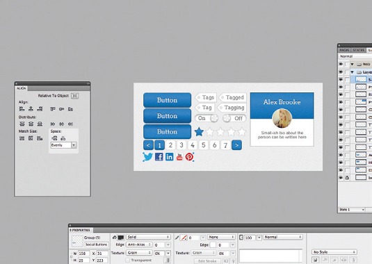Go to pagination page 3
The width and height of the screenshot is (372, 264).
181,145
